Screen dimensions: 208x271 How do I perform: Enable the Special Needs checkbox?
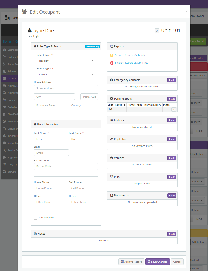tap(36, 217)
